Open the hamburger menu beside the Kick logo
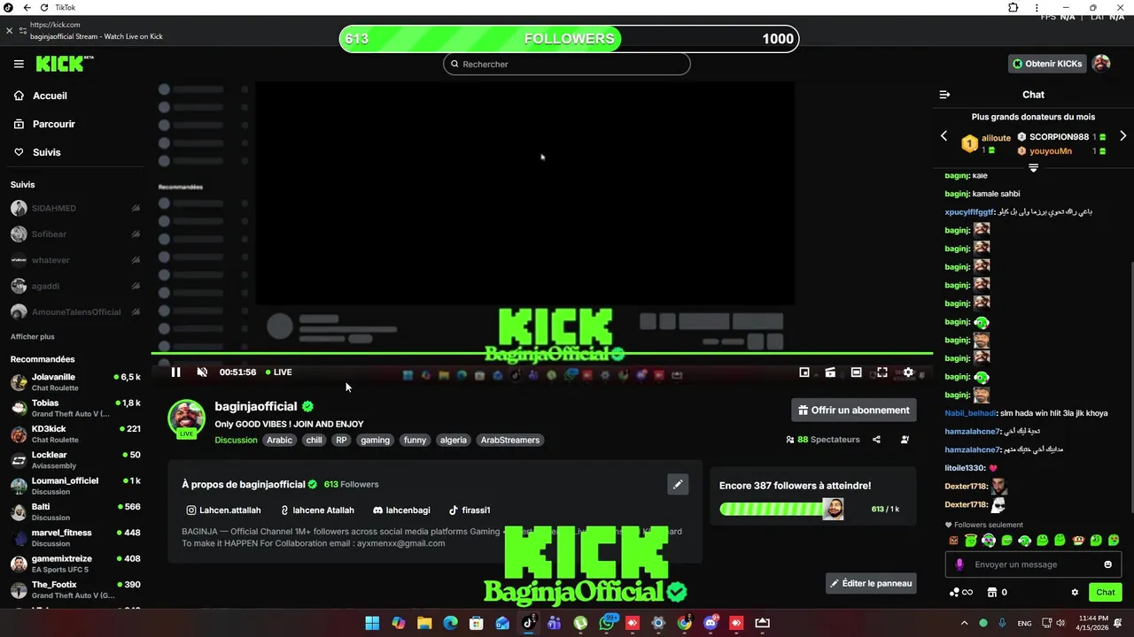Image resolution: width=1134 pixels, height=637 pixels. pos(19,64)
